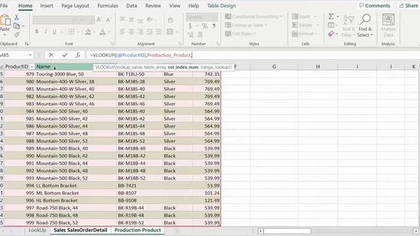
Task: Switch to the Data tab
Action: (x=131, y=6)
